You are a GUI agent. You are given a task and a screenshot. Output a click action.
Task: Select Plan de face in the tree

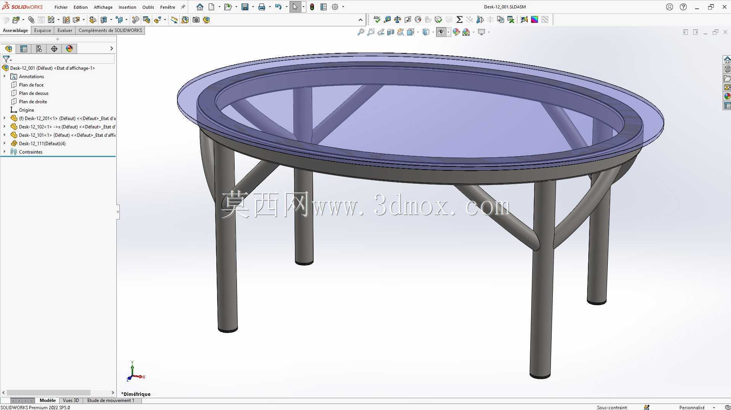(x=31, y=85)
